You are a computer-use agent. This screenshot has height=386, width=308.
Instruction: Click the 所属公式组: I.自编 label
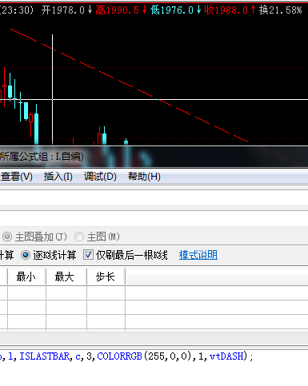(x=42, y=157)
